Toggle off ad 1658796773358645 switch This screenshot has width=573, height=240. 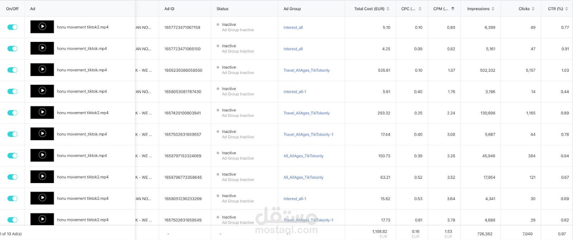click(x=13, y=177)
